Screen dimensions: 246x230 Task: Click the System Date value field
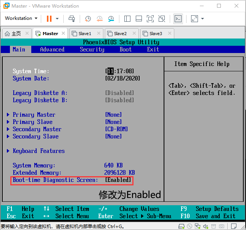(x=122, y=78)
